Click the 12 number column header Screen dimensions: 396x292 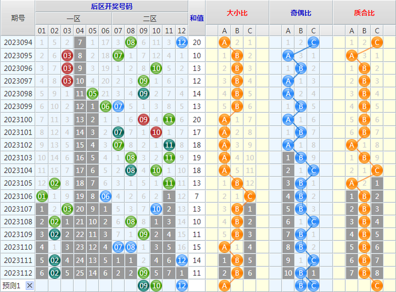181,31
